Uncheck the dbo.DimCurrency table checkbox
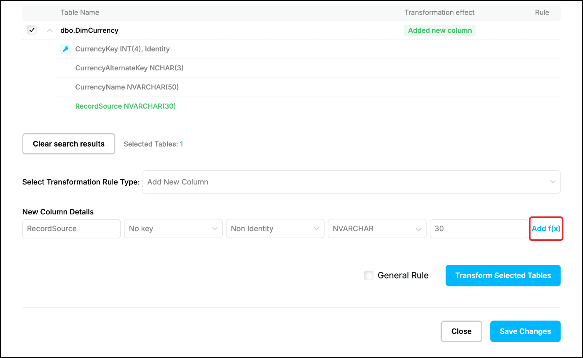Screen dimensions: 583x358 [x=32, y=30]
